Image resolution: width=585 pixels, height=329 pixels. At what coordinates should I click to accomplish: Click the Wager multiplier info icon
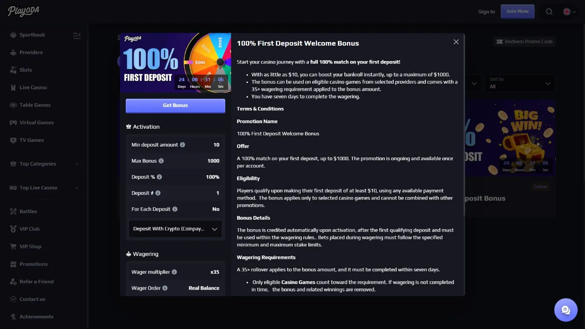174,272
